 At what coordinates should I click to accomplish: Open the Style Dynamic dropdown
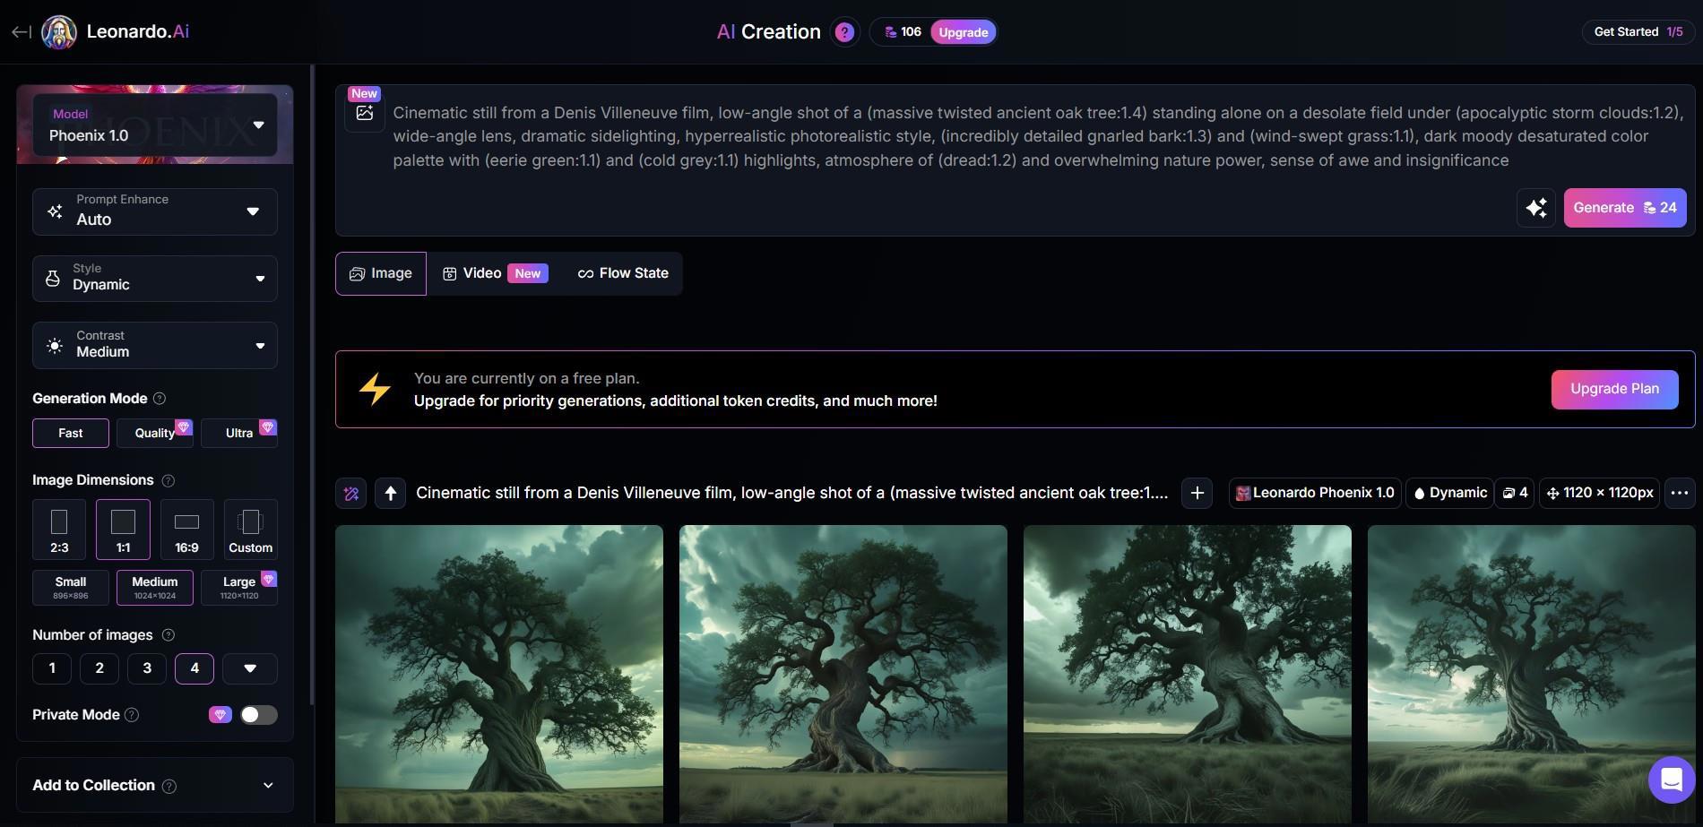click(155, 279)
